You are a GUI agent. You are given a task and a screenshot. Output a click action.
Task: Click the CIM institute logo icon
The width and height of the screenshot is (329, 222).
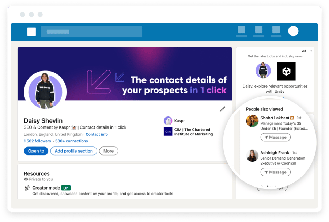click(168, 131)
